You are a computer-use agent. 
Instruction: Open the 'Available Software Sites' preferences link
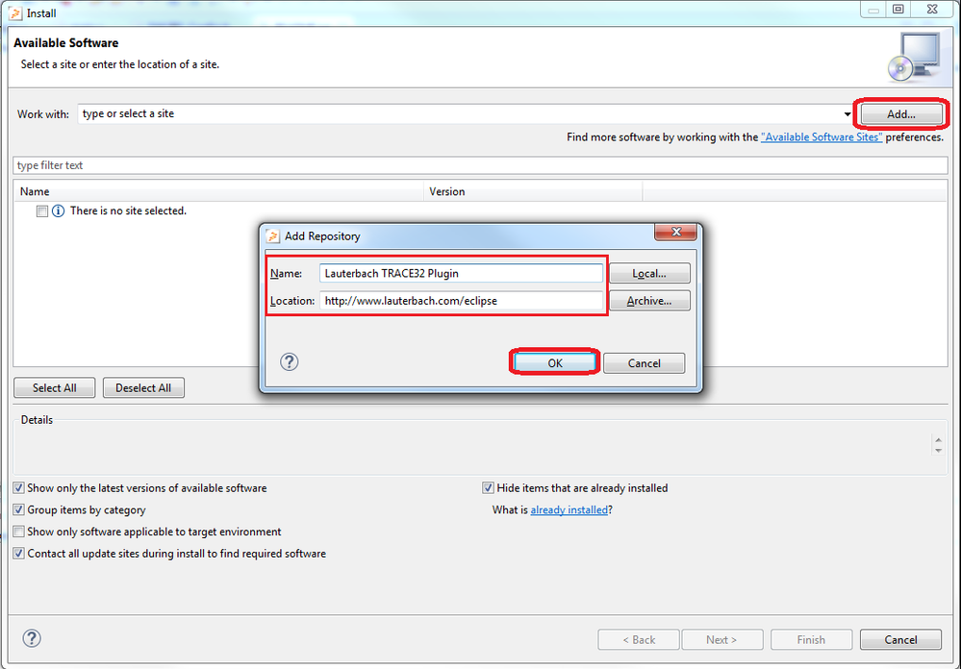pos(822,137)
